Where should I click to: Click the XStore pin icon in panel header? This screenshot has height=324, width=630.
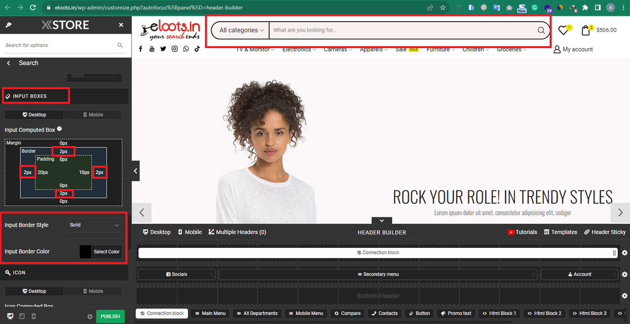[x=9, y=25]
